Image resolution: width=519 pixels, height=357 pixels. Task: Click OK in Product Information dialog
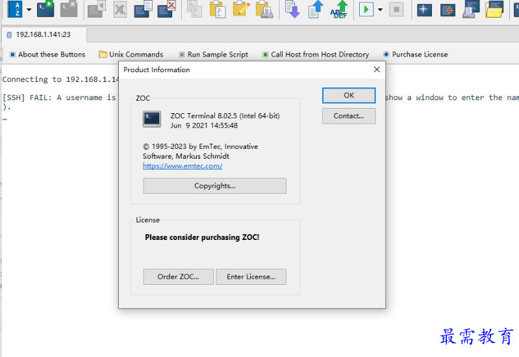click(349, 96)
